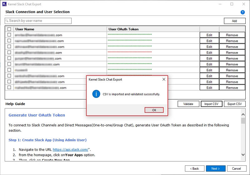Viewport: 250px width, 175px height.
Task: Click Edit in the fourth user row
Action: [x=209, y=52]
